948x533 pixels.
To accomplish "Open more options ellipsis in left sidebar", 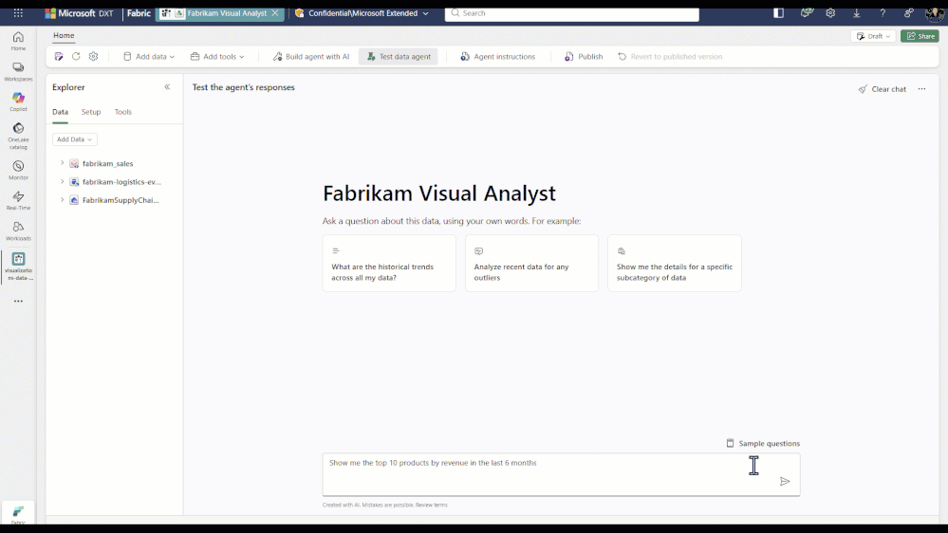I will click(x=18, y=301).
